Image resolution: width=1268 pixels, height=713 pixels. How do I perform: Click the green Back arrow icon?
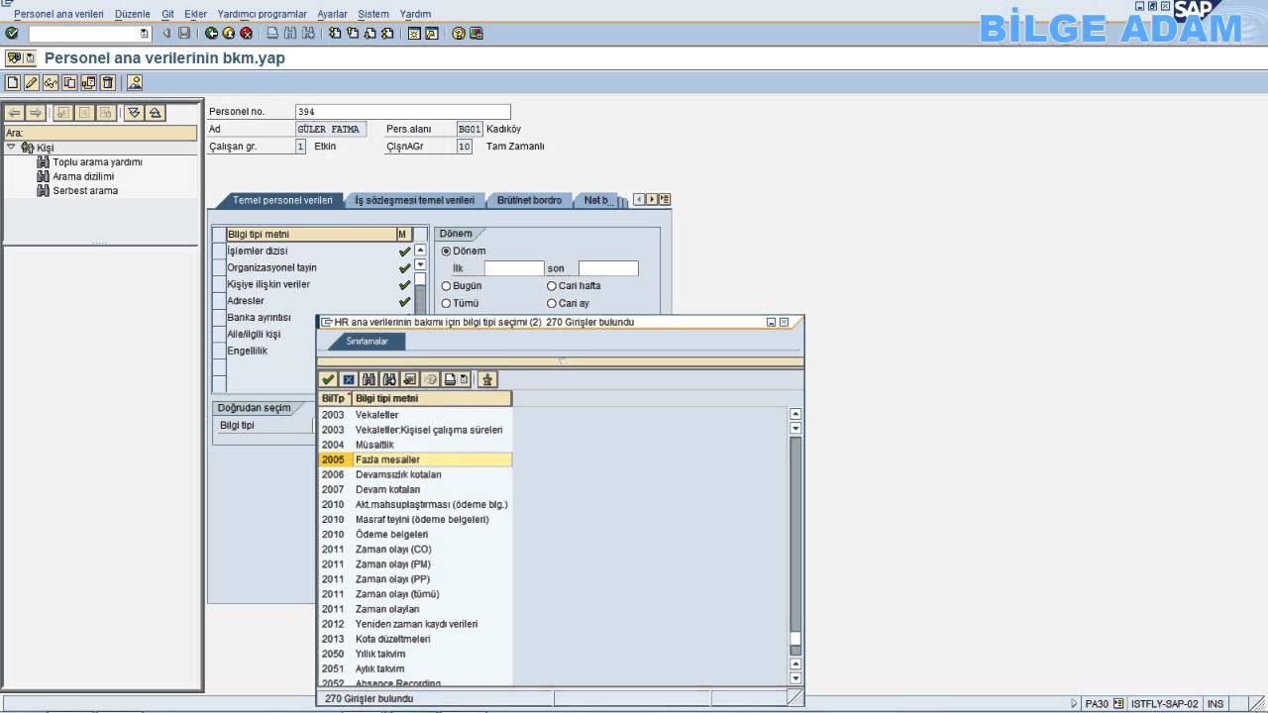tap(212, 33)
